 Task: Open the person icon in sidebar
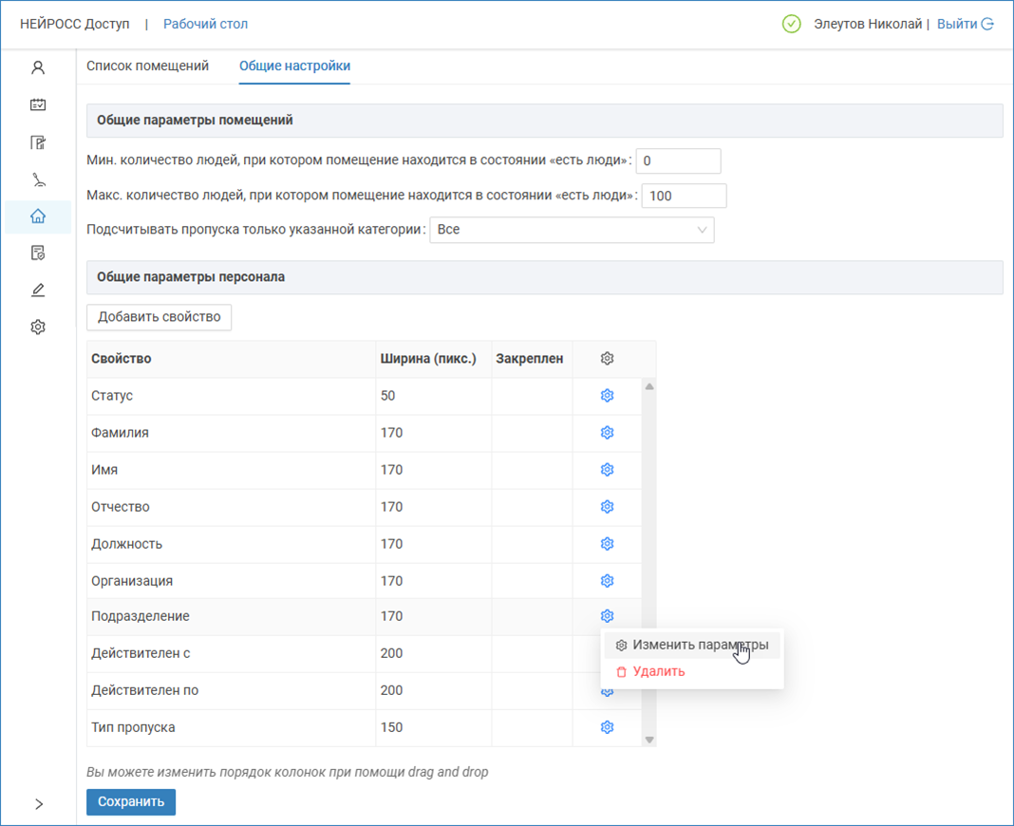click(38, 68)
